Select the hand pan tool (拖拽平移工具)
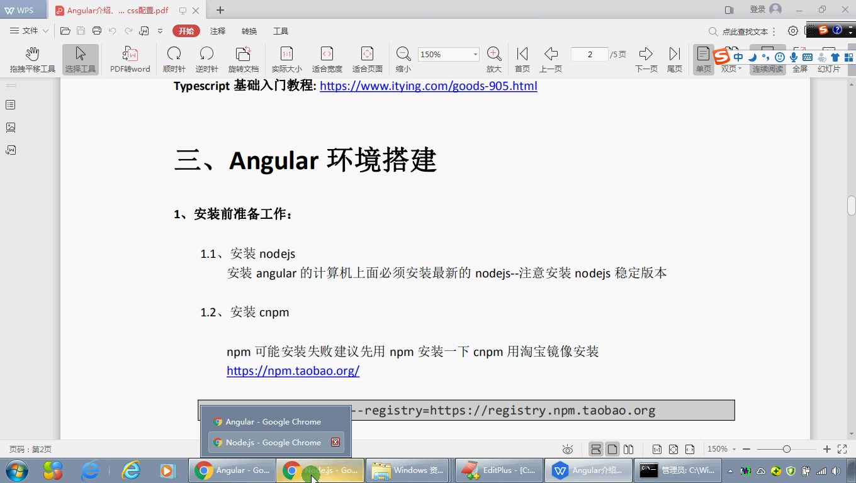 point(33,60)
